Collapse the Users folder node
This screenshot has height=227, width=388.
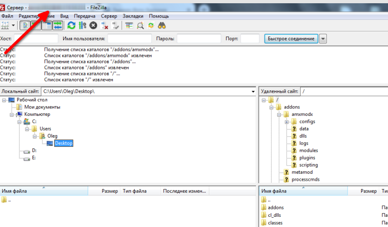(x=27, y=129)
